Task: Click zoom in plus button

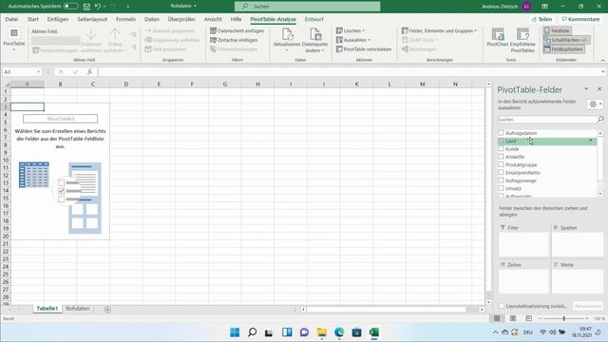Action: coord(586,318)
